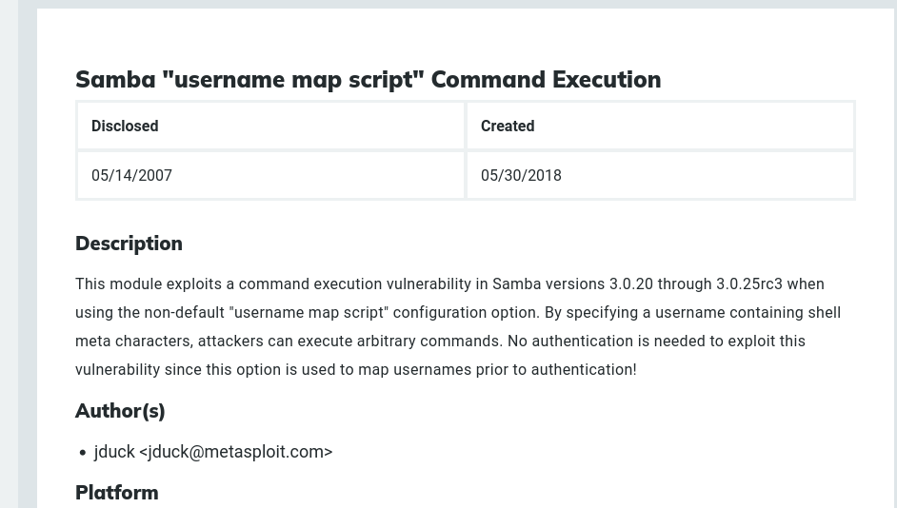The image size is (897, 508).
Task: Click the Disclosed table header cell
Action: pyautogui.click(x=125, y=126)
